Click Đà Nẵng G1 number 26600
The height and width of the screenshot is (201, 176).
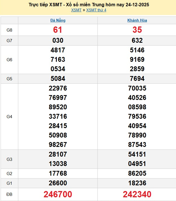58,183
